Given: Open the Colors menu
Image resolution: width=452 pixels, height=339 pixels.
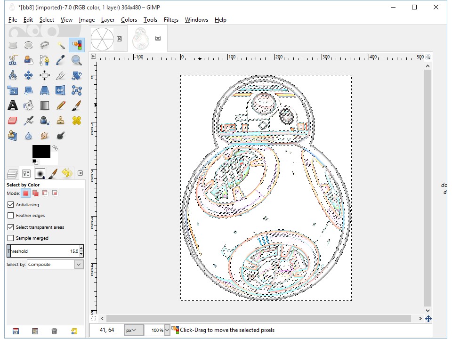Looking at the screenshot, I should [129, 20].
